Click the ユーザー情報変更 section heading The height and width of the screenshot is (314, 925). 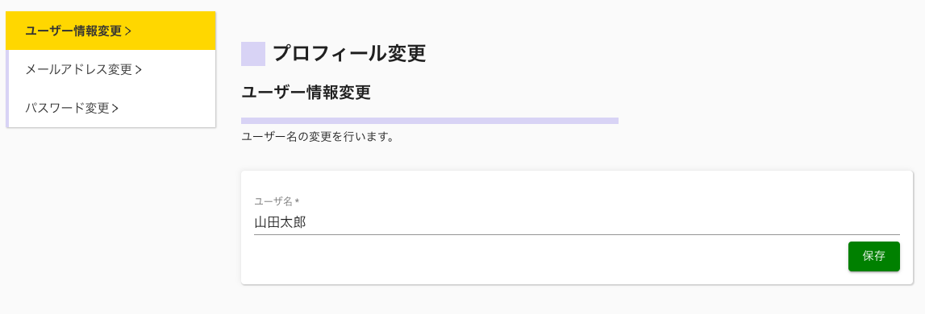tap(306, 93)
